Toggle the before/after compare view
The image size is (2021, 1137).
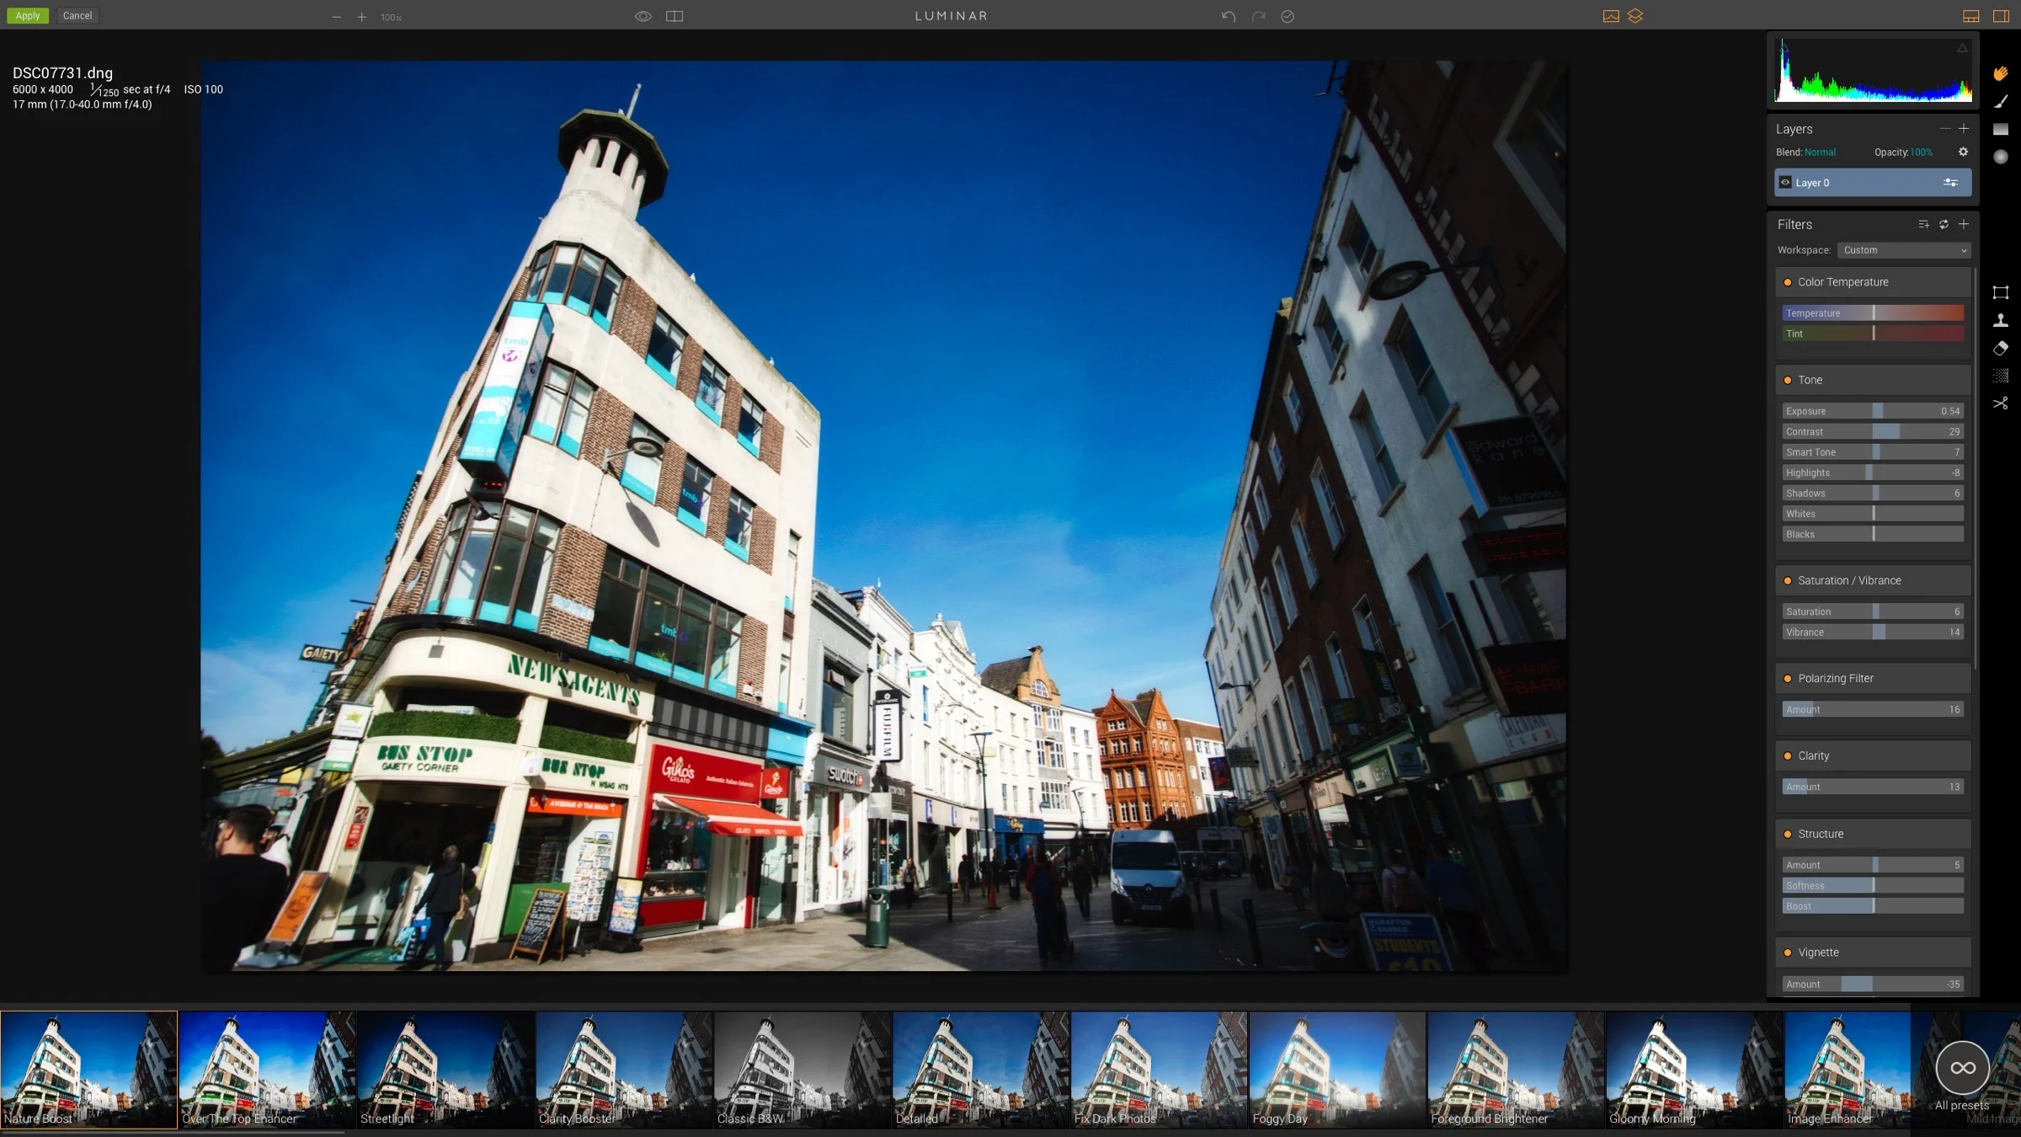tap(675, 16)
